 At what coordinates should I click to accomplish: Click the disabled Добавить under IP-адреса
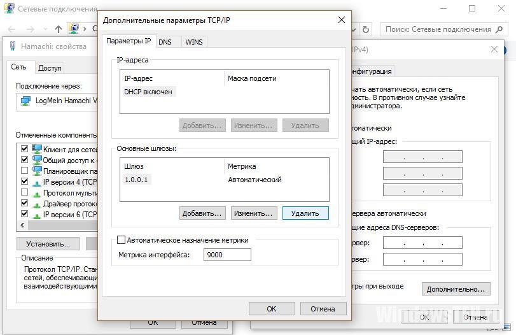point(202,125)
